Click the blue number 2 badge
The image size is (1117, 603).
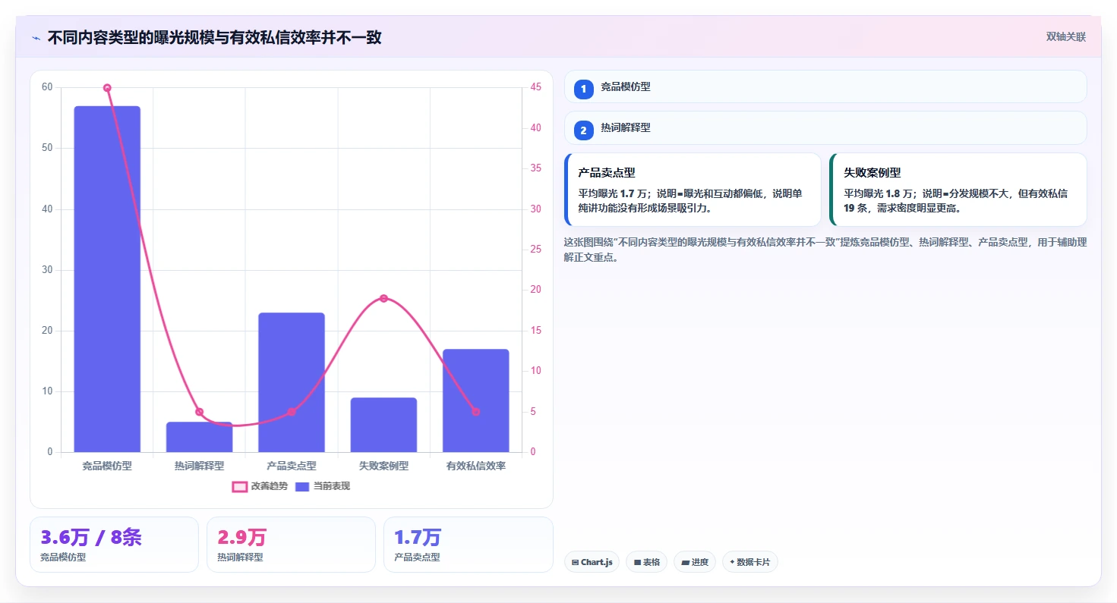(583, 130)
